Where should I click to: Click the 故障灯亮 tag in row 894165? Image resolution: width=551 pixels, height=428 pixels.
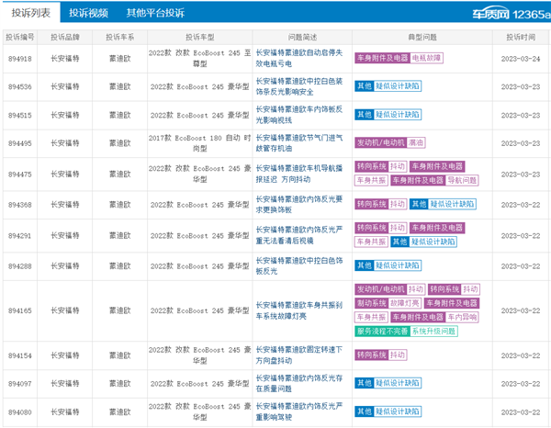405,303
